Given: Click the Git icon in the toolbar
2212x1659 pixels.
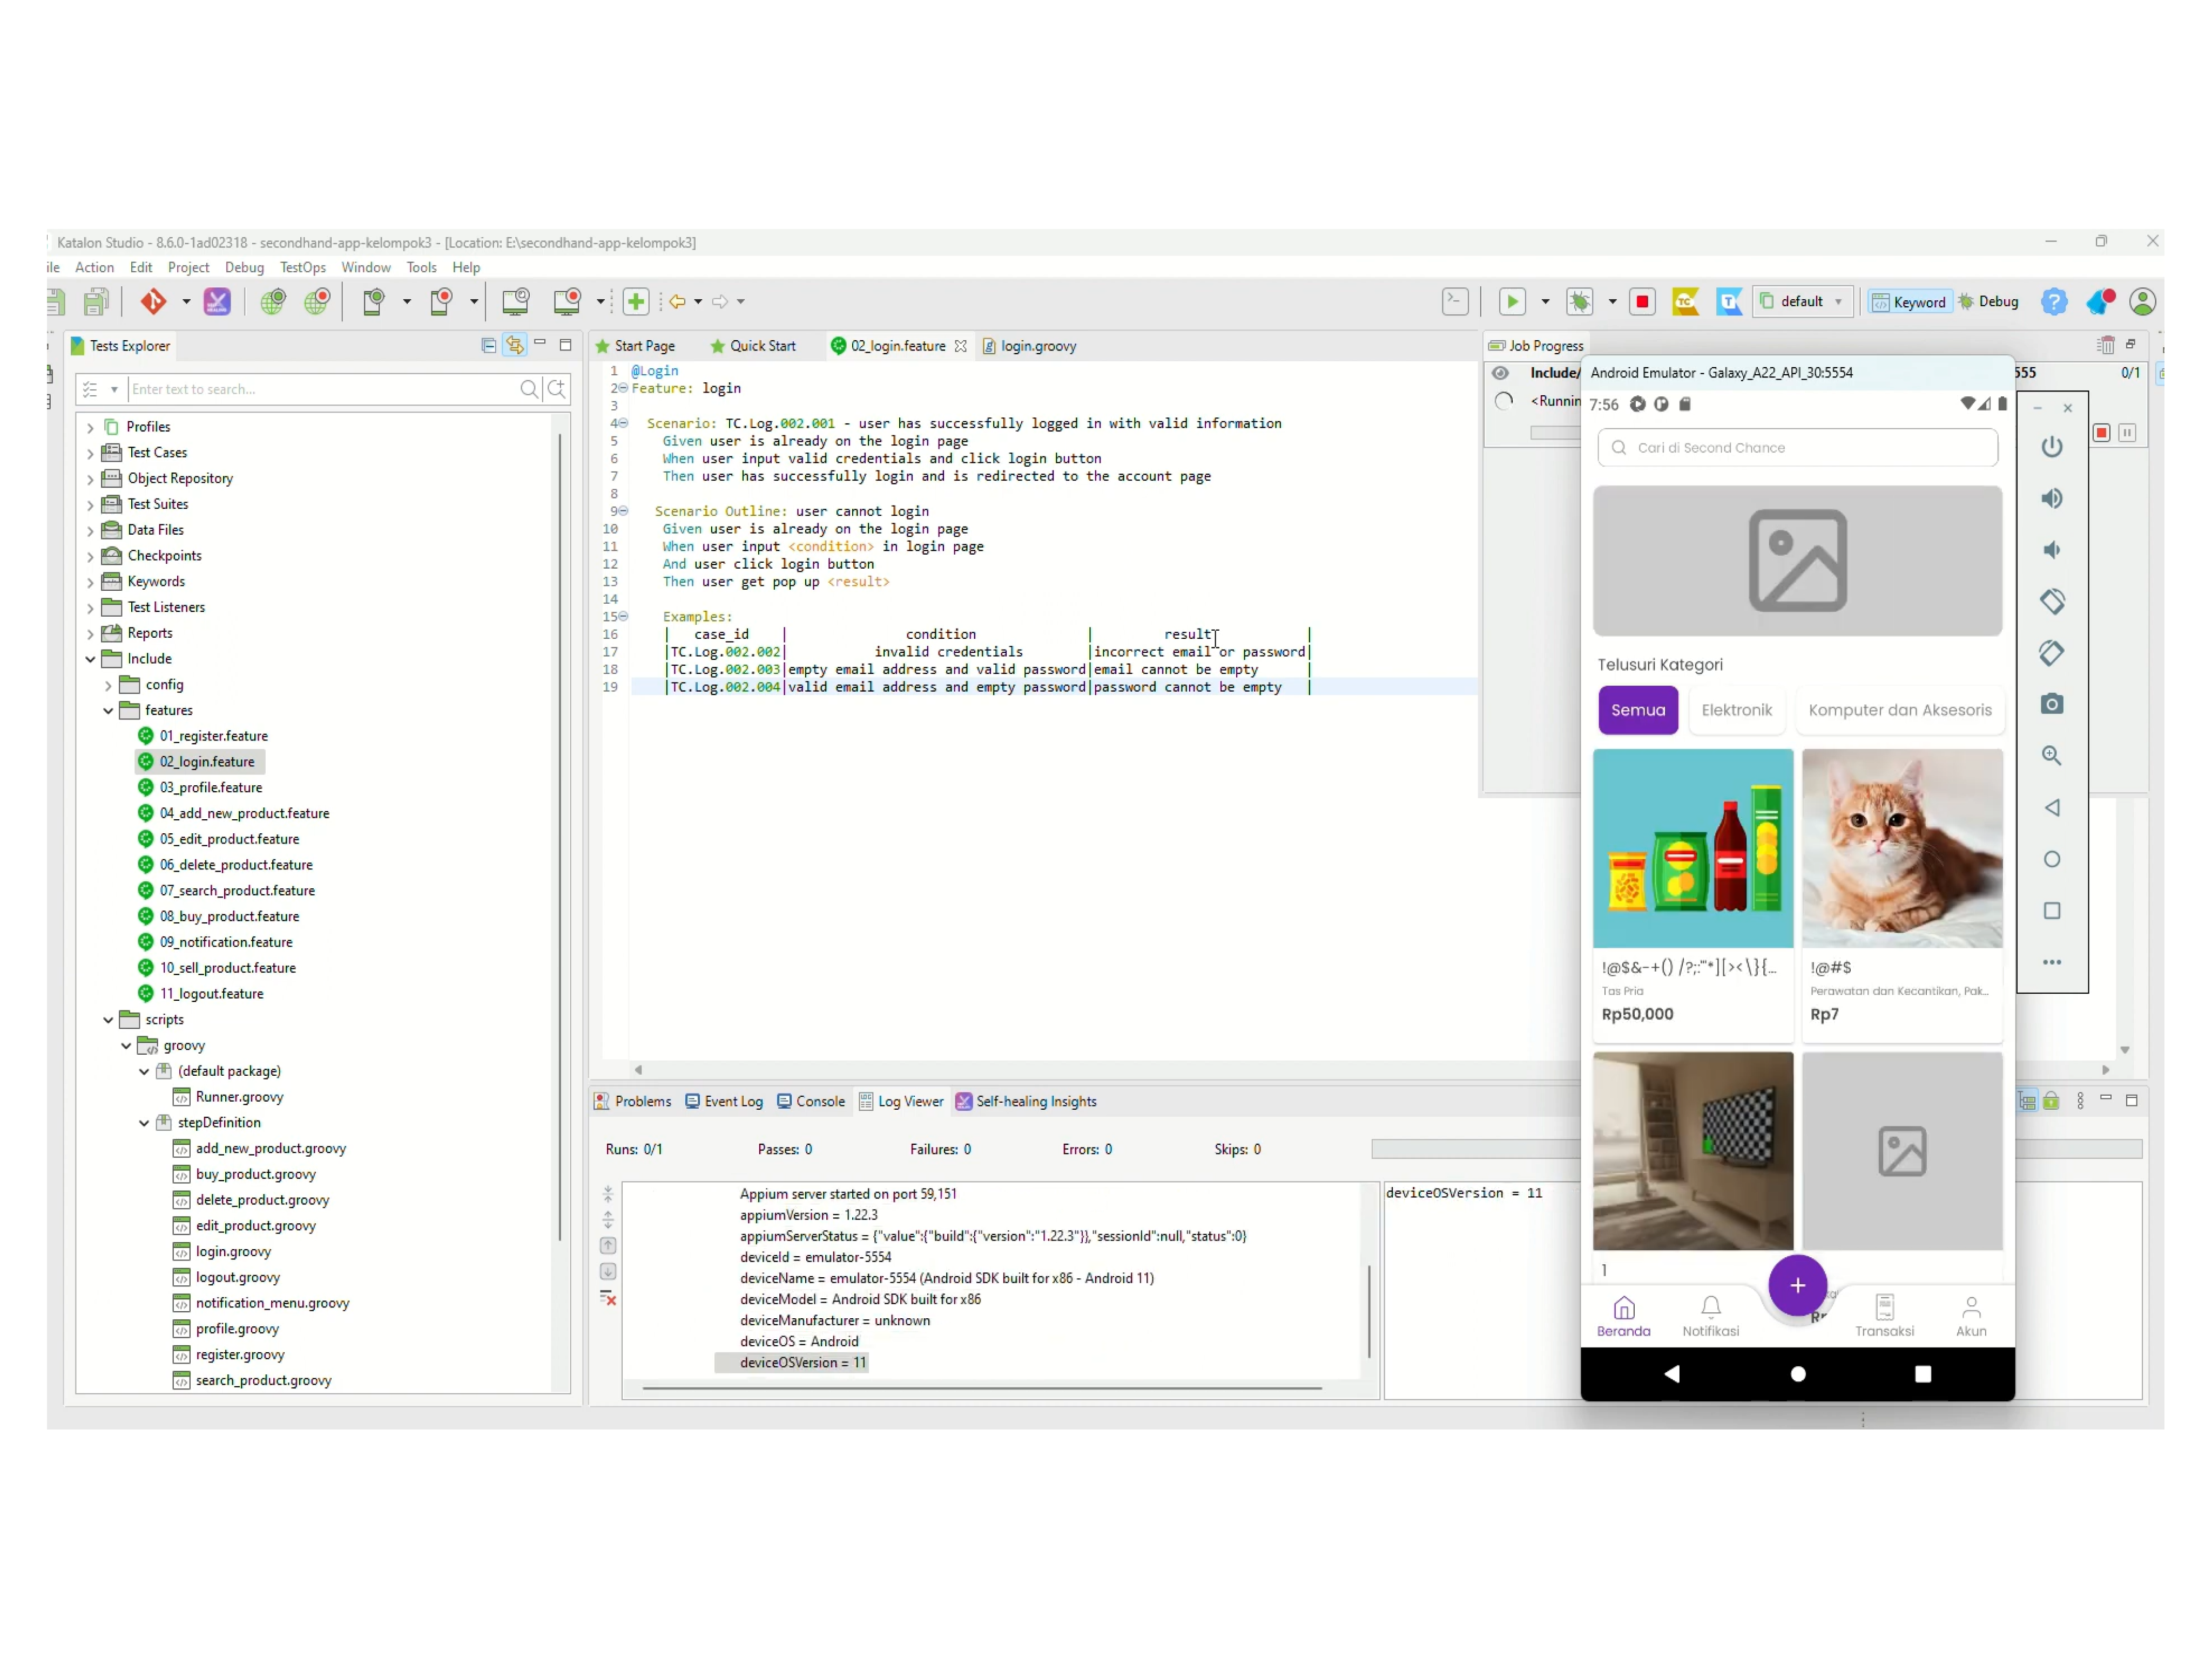Looking at the screenshot, I should tap(153, 301).
